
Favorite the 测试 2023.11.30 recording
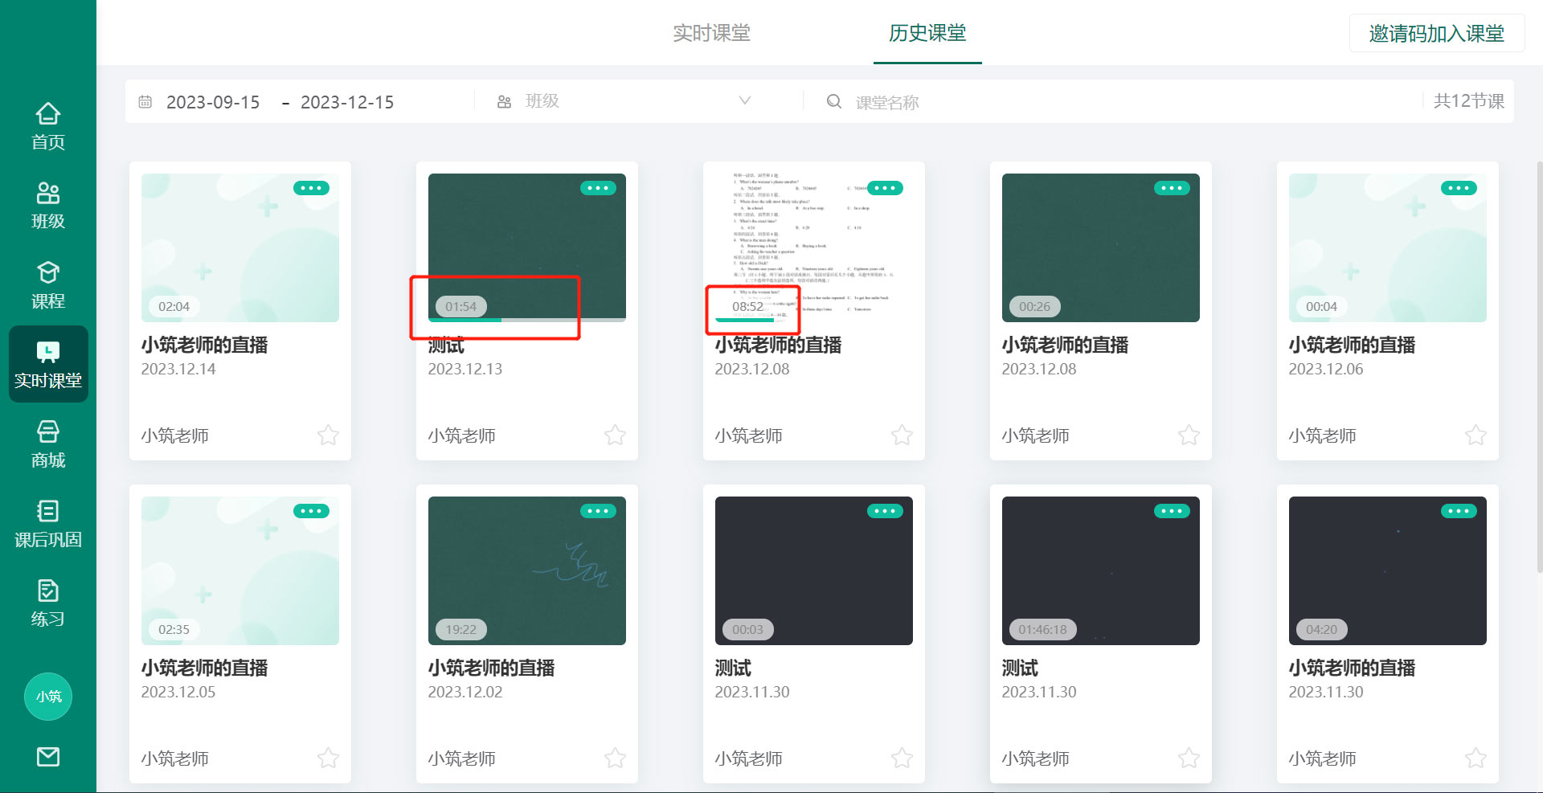point(902,758)
